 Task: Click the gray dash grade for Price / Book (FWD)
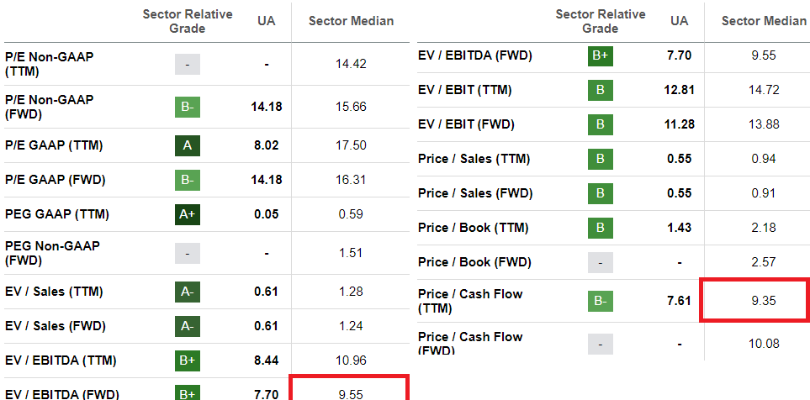pos(601,262)
